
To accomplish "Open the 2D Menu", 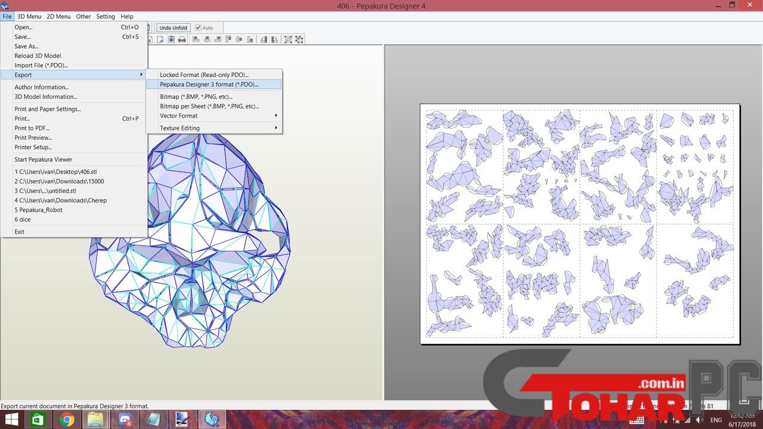I will [x=58, y=17].
